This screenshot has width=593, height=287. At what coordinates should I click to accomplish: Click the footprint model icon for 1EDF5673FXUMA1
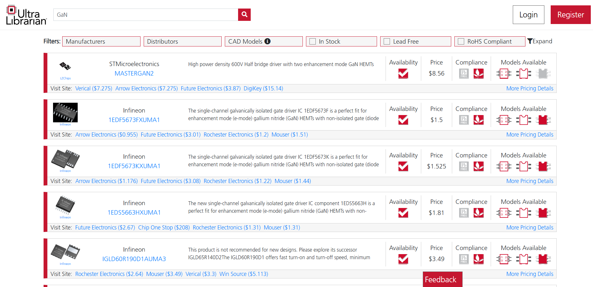tap(523, 120)
